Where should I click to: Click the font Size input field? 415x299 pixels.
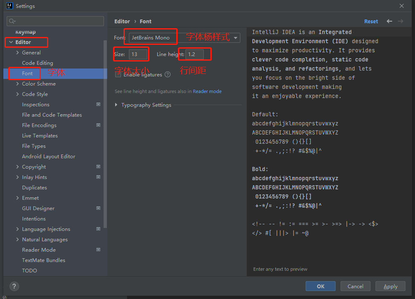[x=138, y=54]
